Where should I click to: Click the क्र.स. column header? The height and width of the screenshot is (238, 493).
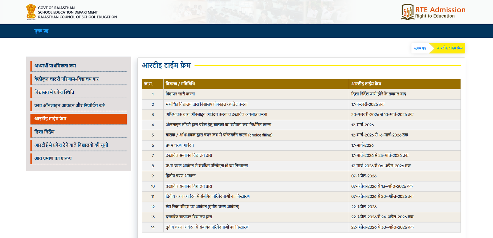tap(153, 84)
